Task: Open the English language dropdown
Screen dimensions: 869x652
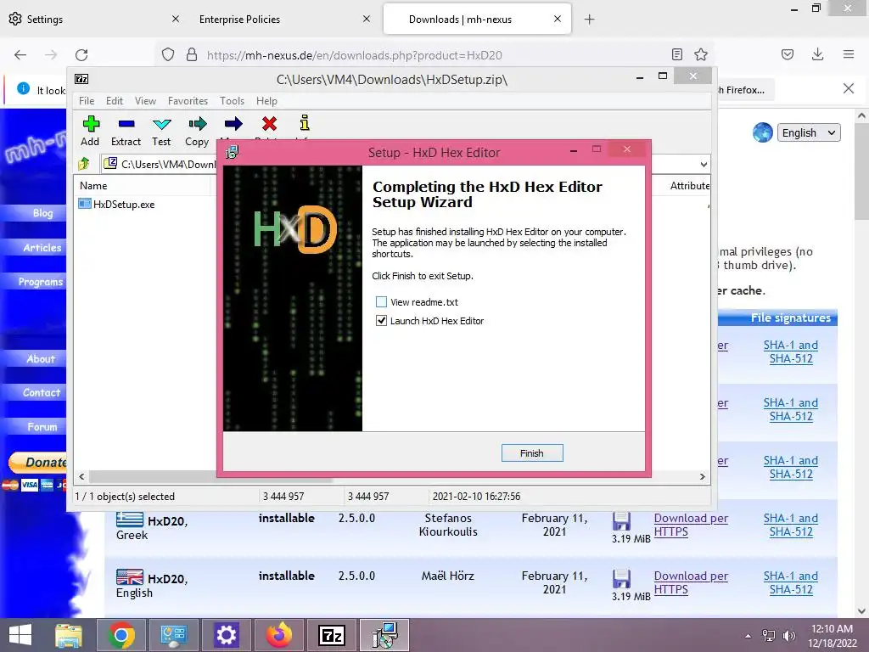Action: 809,132
